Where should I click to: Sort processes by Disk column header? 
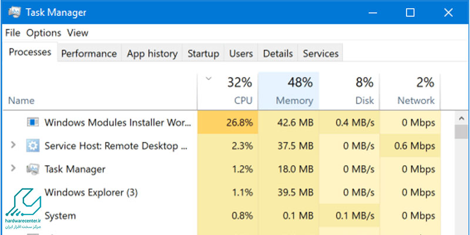click(x=349, y=91)
